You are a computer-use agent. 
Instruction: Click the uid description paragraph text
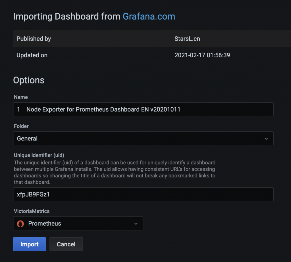(x=115, y=169)
